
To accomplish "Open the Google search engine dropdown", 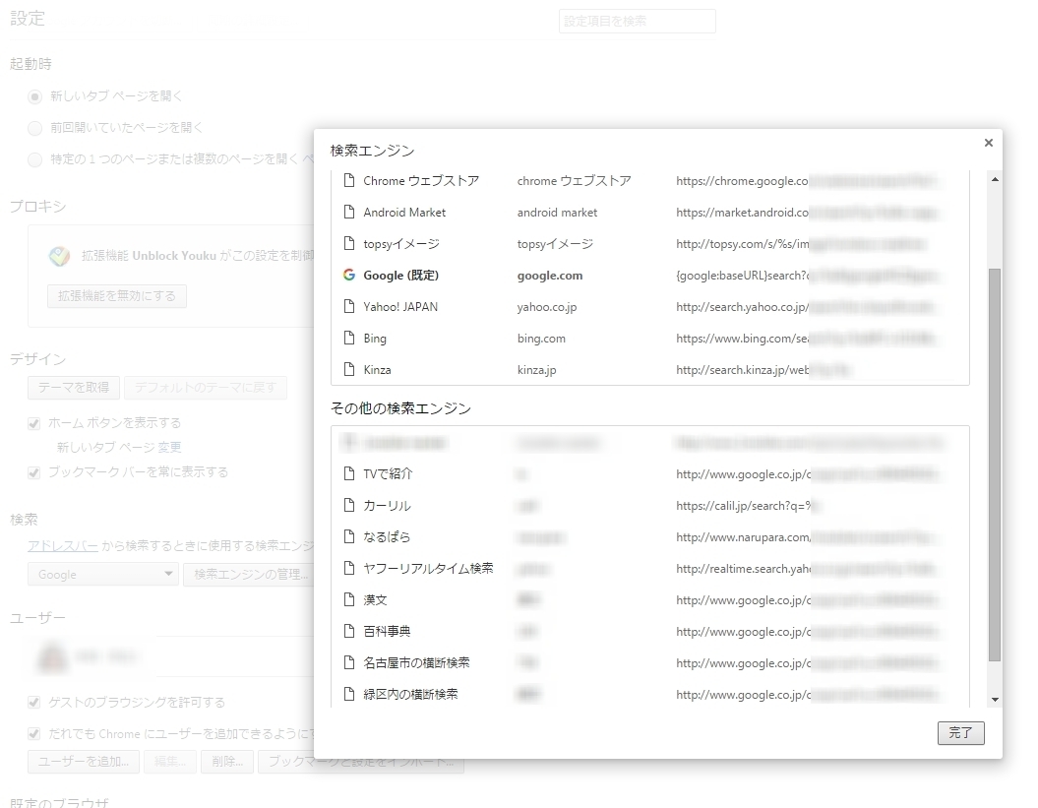I will coord(103,574).
